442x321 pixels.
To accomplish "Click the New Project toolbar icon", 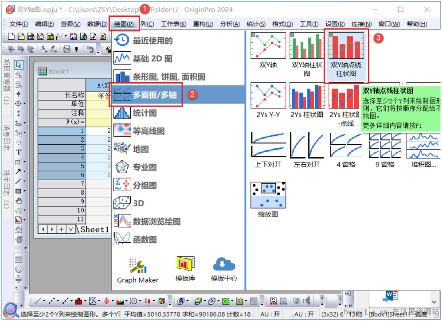I will 11,36.
